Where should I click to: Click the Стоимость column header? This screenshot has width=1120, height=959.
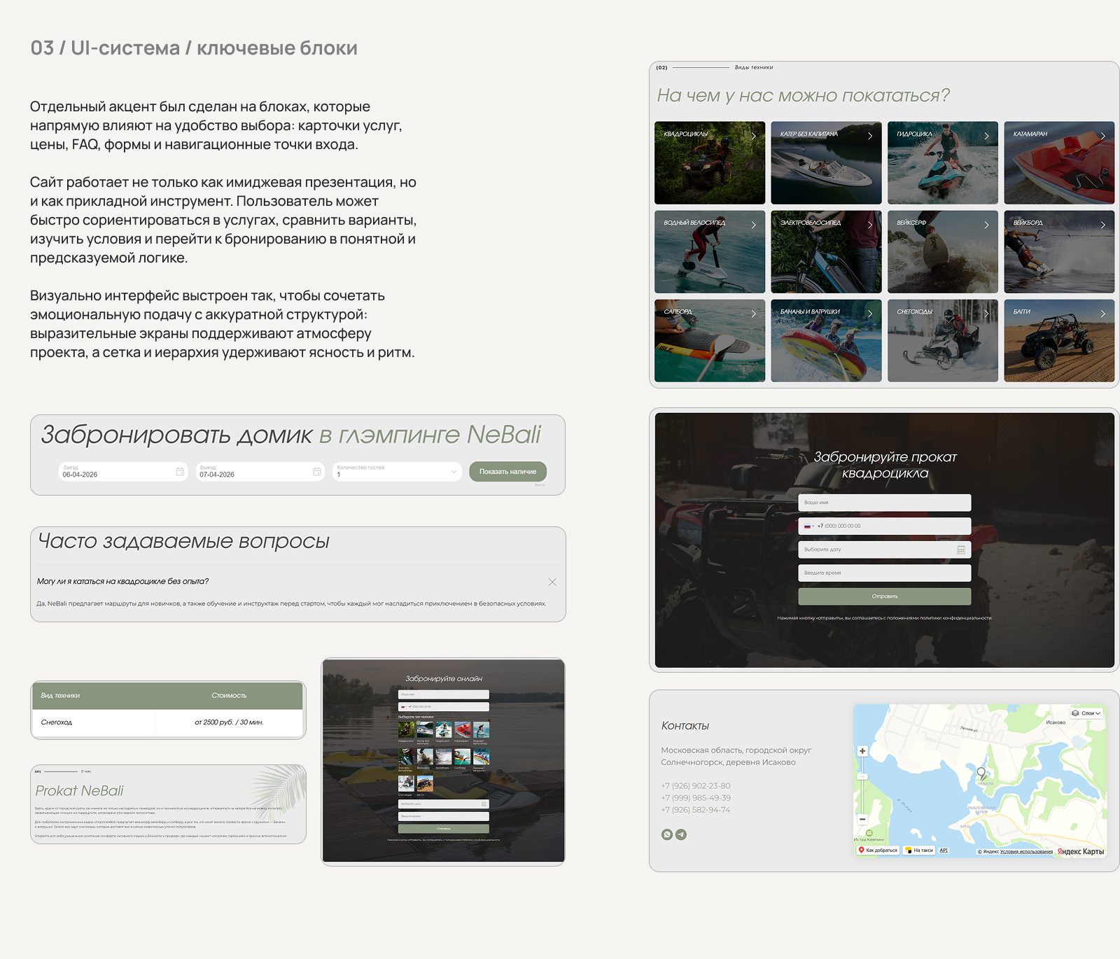click(x=229, y=696)
